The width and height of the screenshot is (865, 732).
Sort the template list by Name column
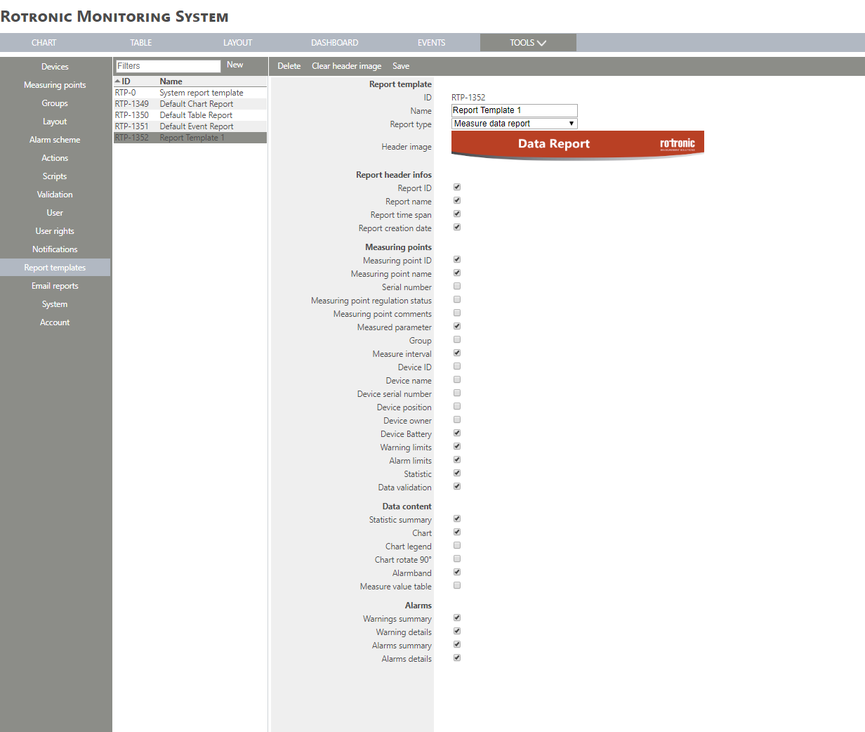[171, 81]
